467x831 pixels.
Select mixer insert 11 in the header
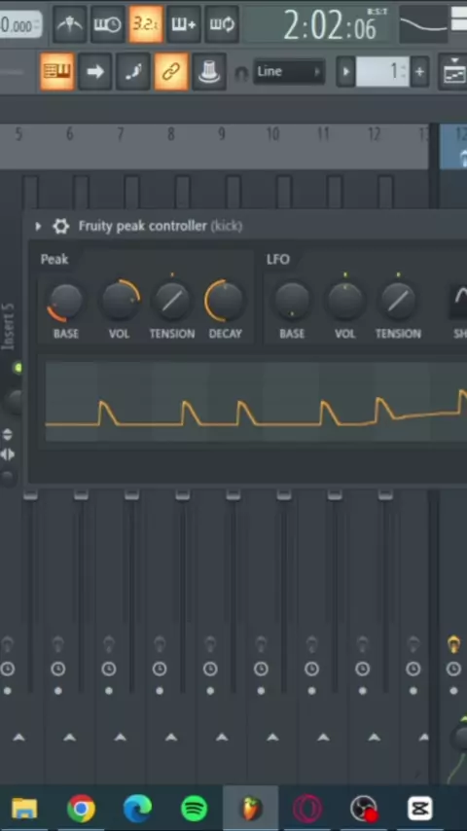(323, 134)
